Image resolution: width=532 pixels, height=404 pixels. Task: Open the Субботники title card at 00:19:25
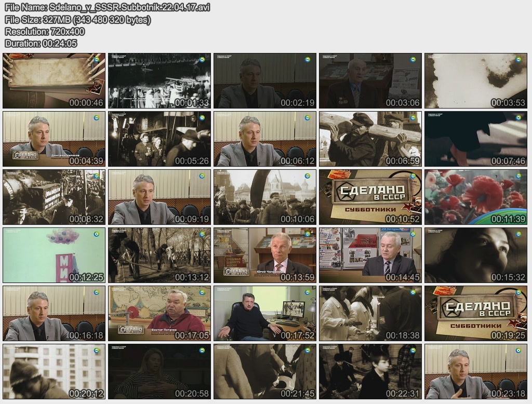476,313
